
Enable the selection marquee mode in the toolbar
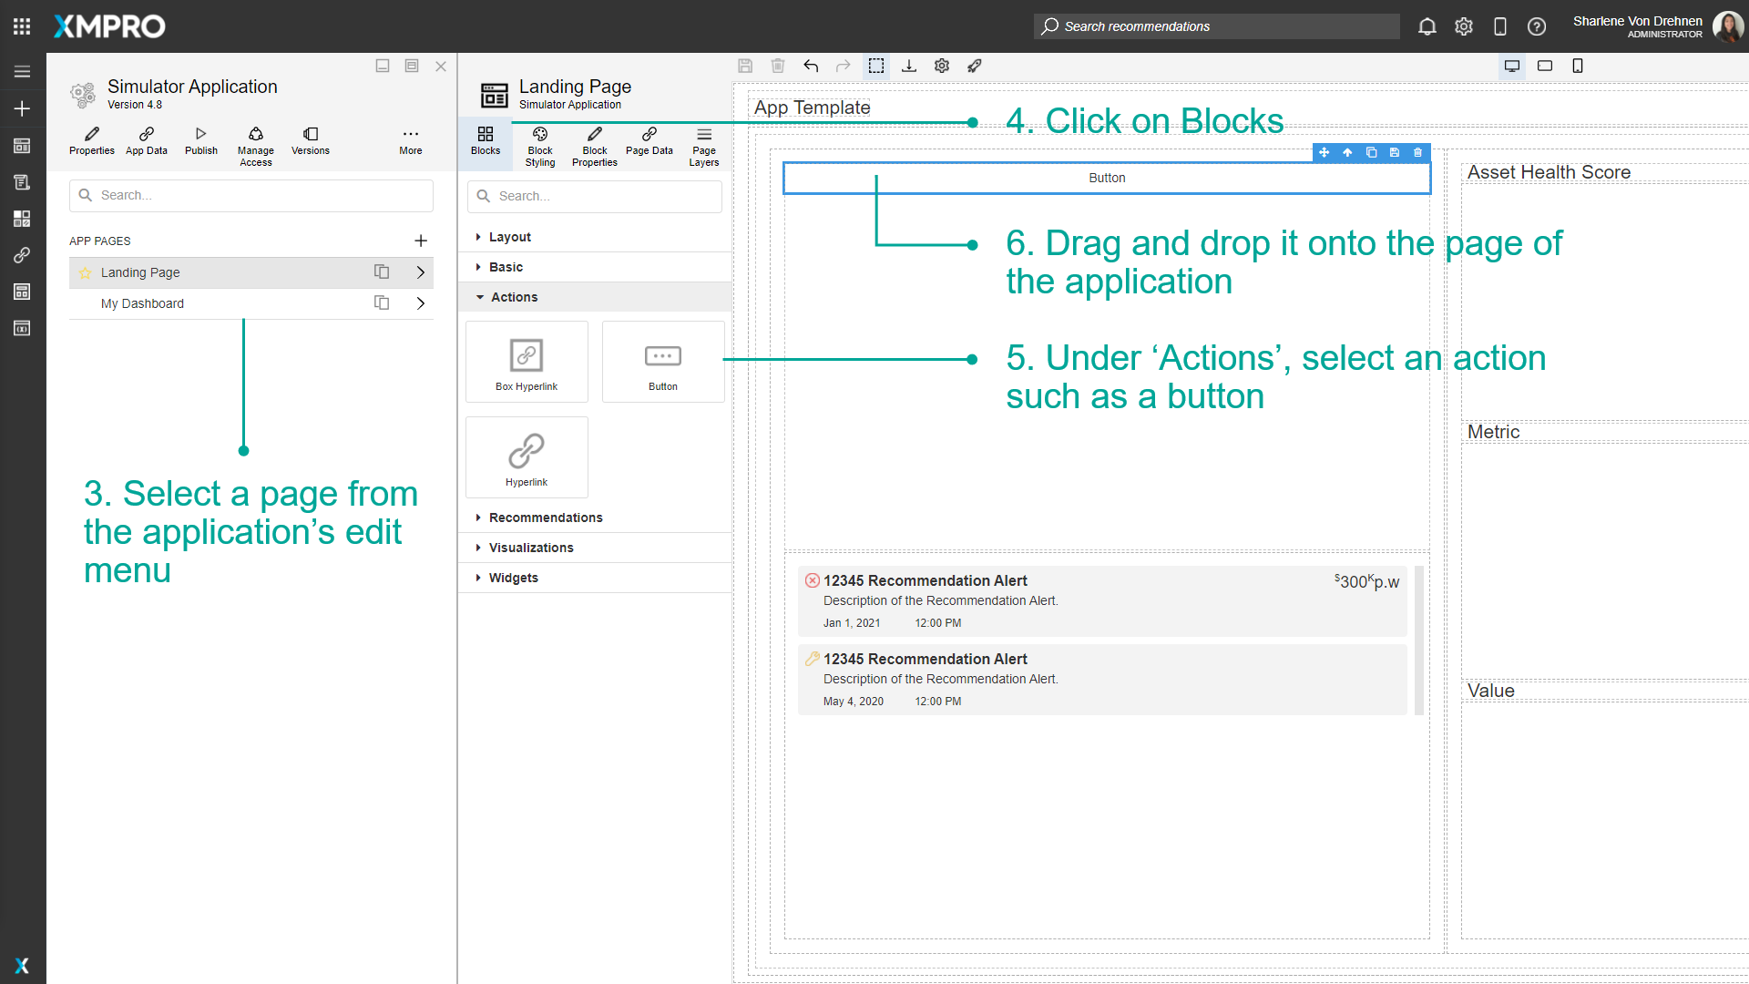[876, 66]
